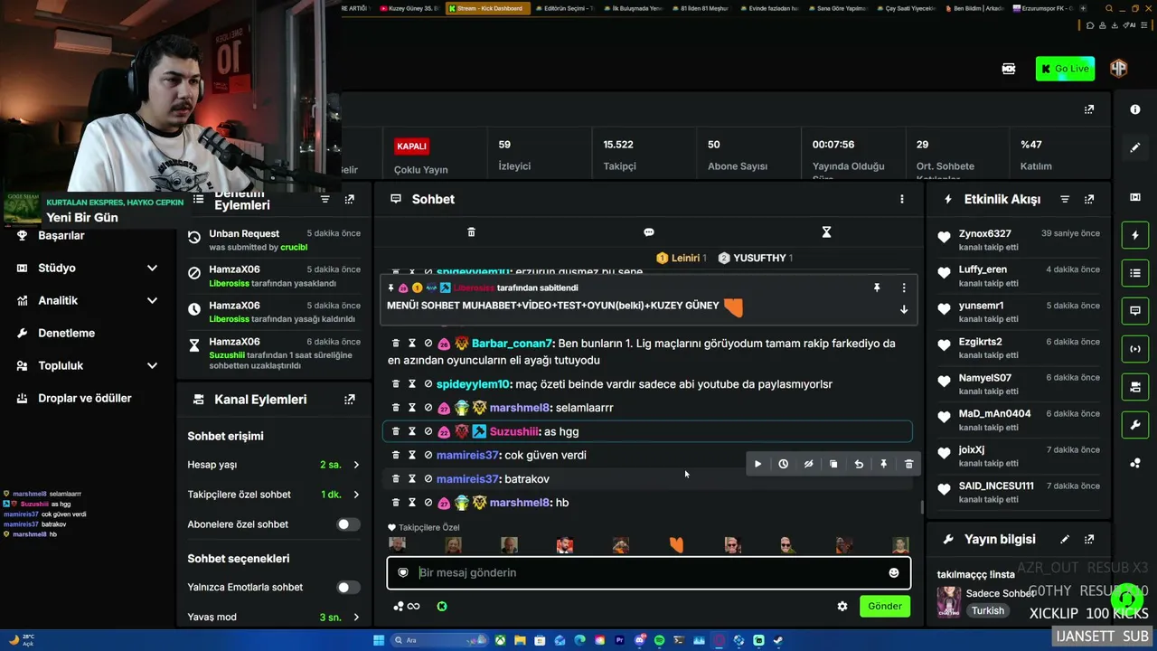This screenshot has width=1157, height=651.
Task: Open the profile avatar menu
Action: click(1119, 69)
